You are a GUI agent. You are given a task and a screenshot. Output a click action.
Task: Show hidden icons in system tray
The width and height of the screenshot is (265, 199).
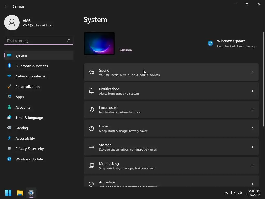(x=226, y=193)
